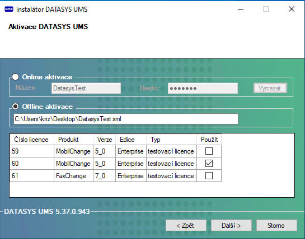Click version 5_0 in licence 59 row
The image size is (305, 239).
coord(105,151)
